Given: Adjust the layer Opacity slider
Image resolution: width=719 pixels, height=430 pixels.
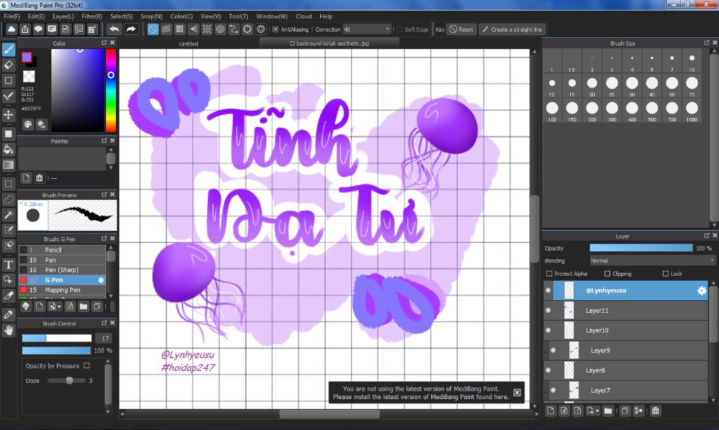Looking at the screenshot, I should point(641,248).
